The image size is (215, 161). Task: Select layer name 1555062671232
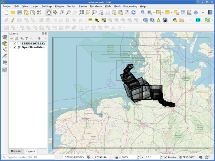tap(33, 43)
